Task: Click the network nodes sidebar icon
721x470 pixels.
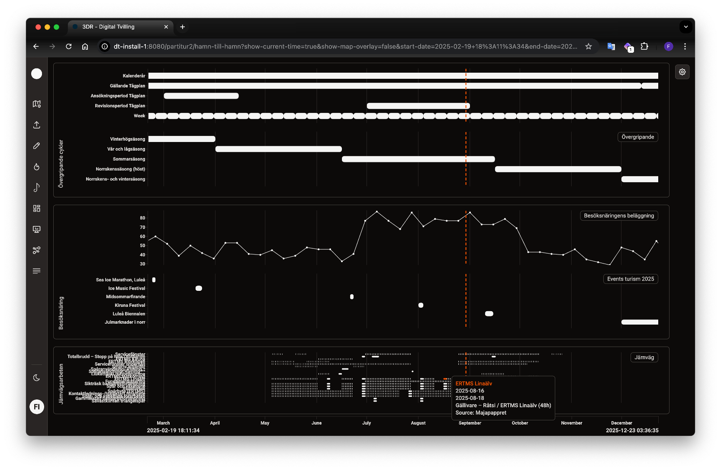Action: tap(36, 250)
